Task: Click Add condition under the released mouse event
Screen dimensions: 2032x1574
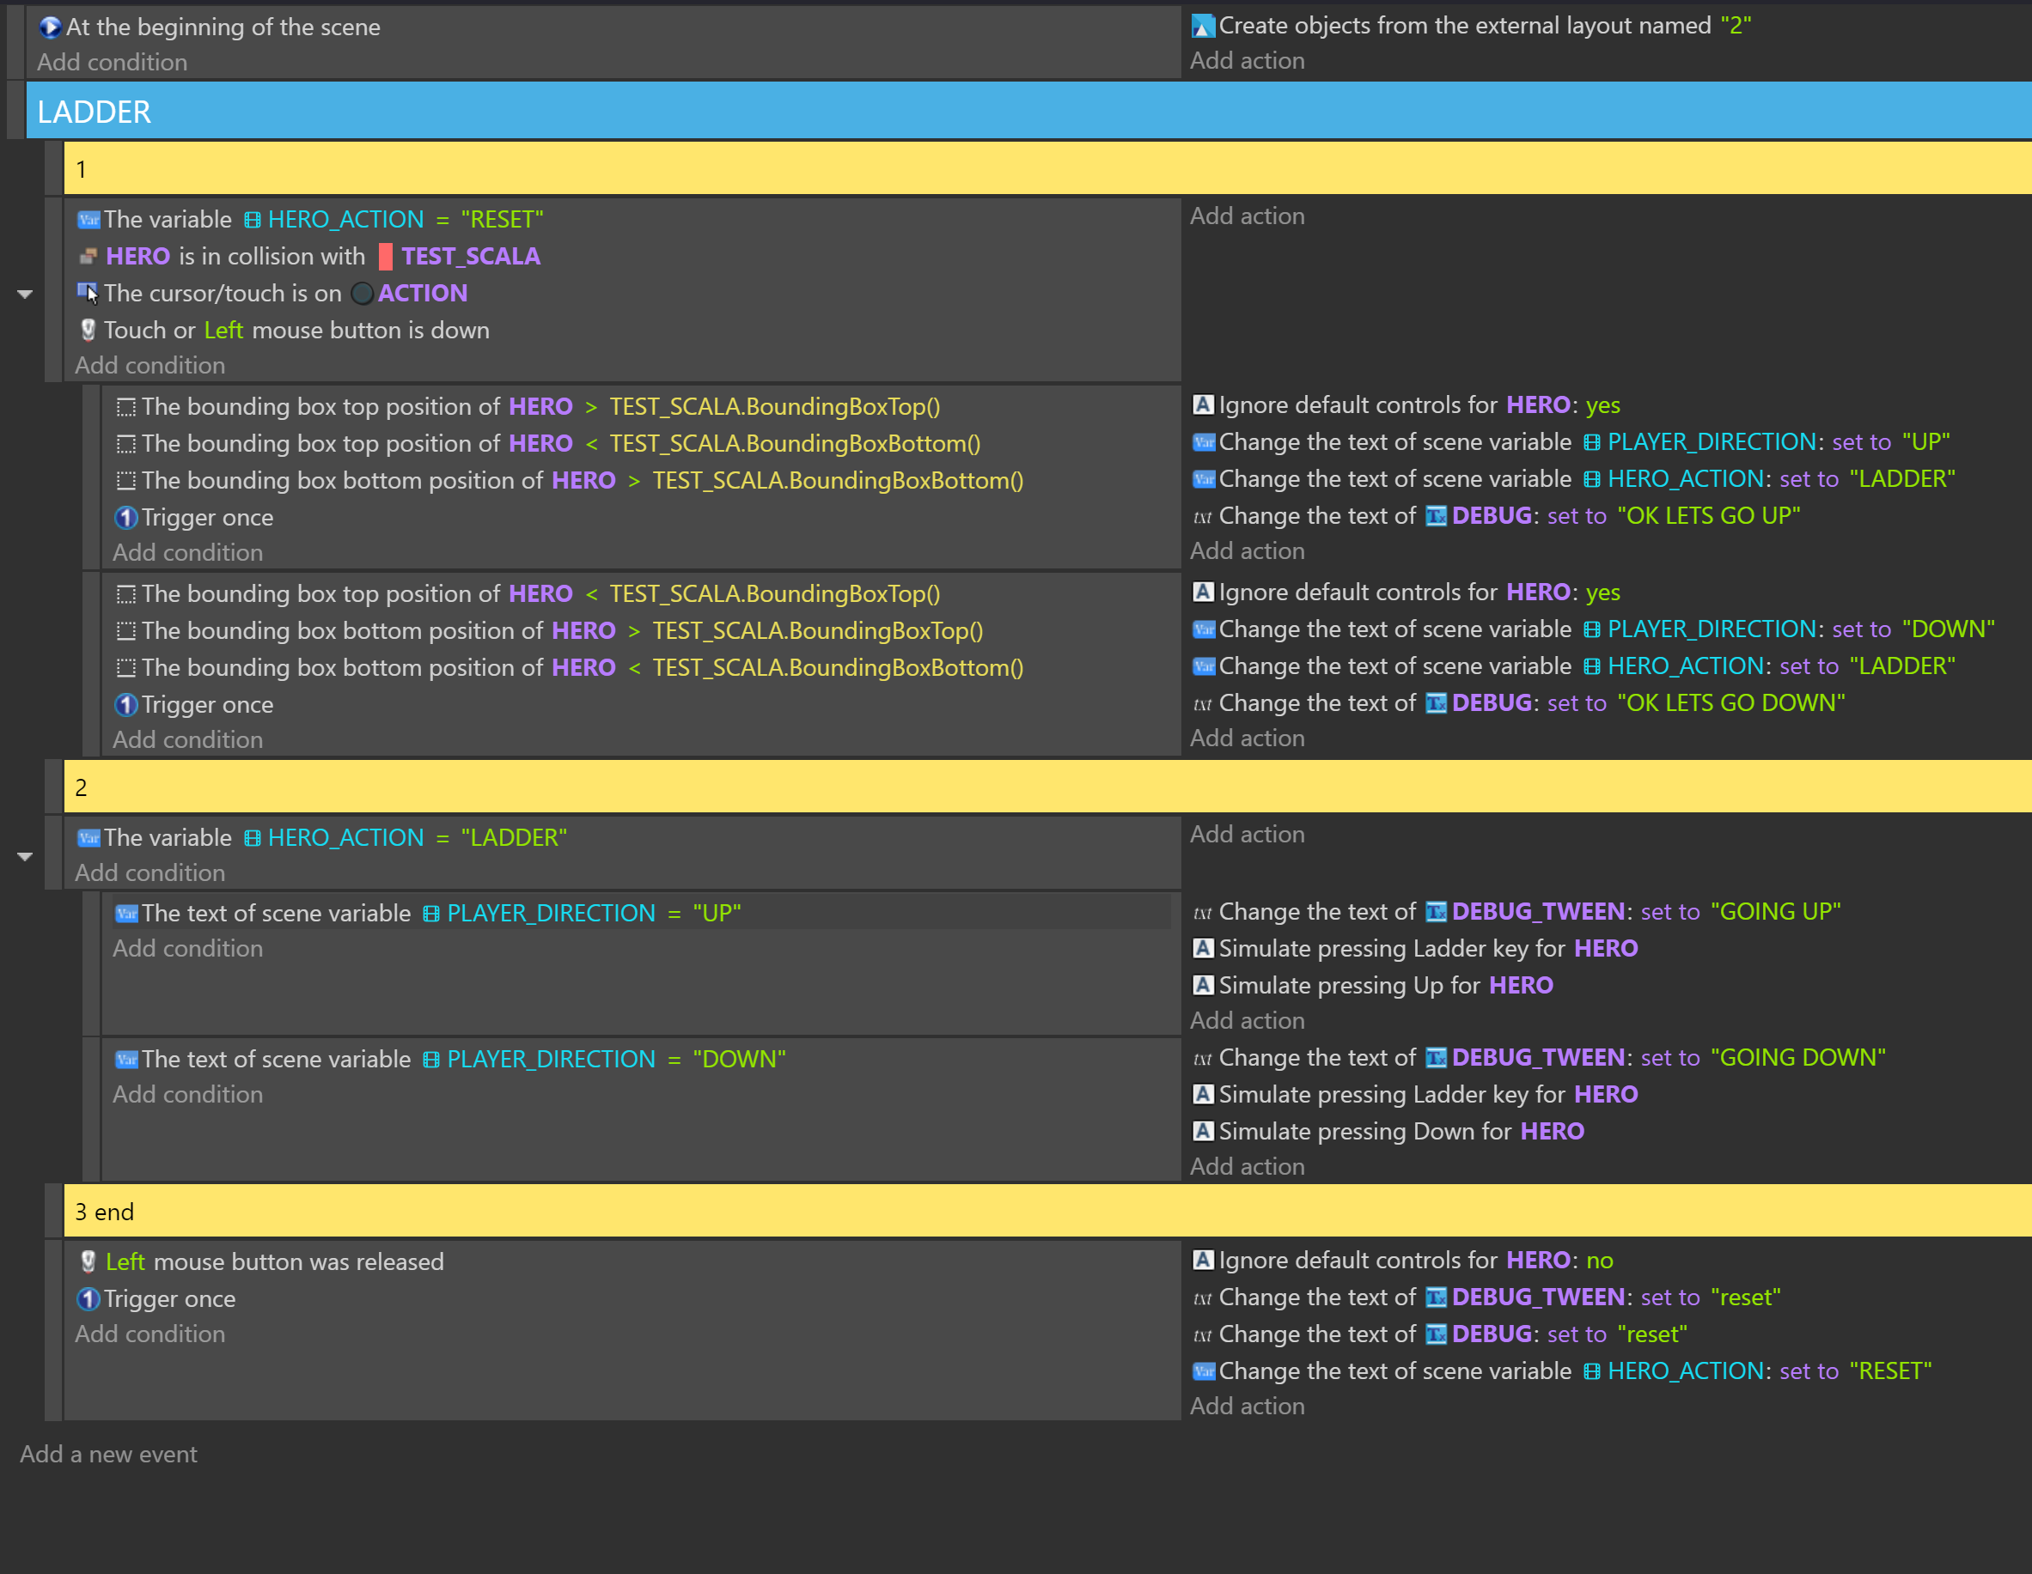Action: pos(150,1334)
